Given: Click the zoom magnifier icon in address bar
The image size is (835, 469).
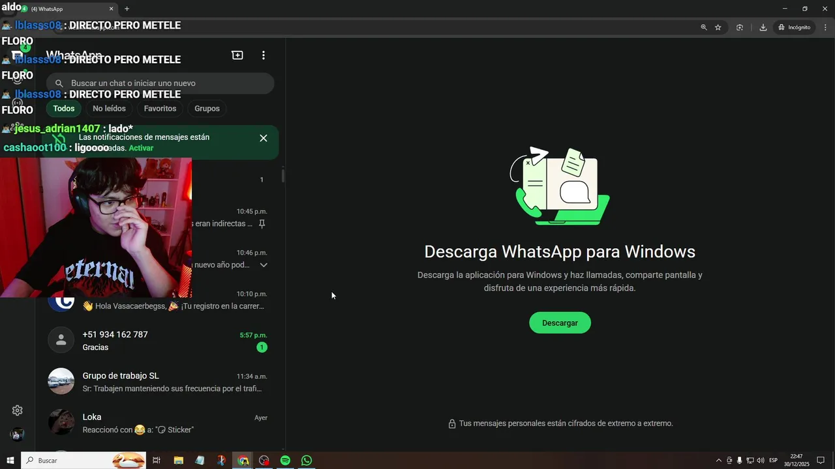Looking at the screenshot, I should (704, 27).
